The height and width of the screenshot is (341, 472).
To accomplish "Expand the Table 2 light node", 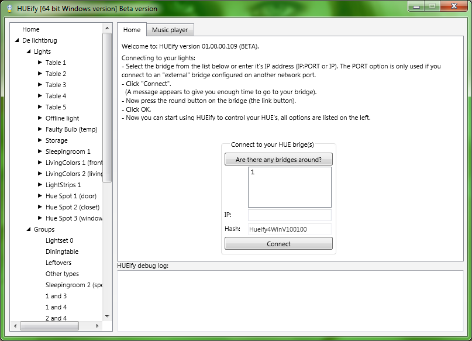I will 40,74.
